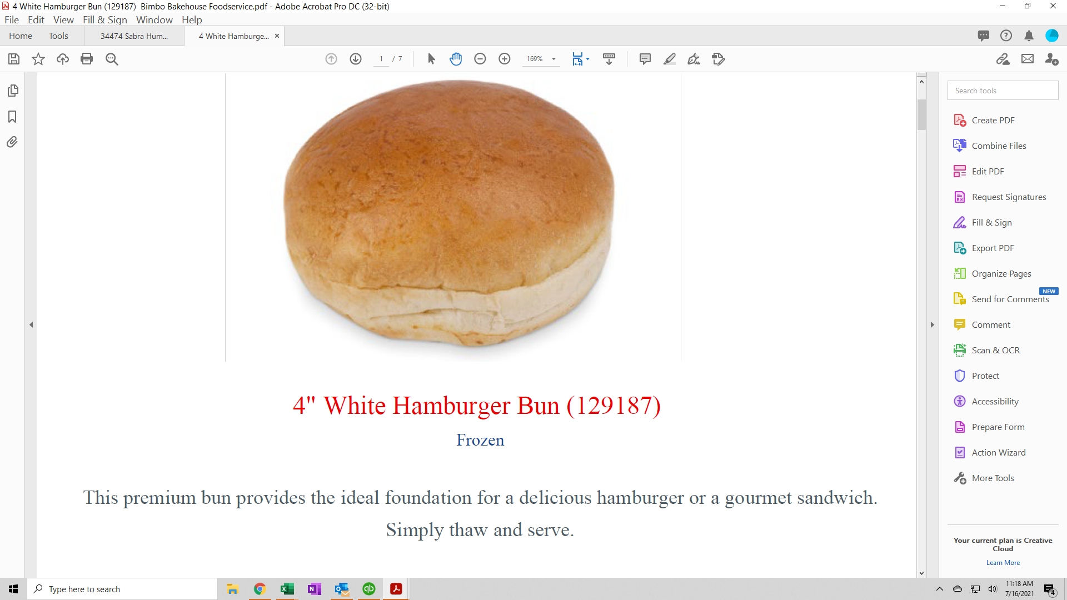Open the Page Thumbnails panel
The width and height of the screenshot is (1067, 600).
(x=12, y=91)
